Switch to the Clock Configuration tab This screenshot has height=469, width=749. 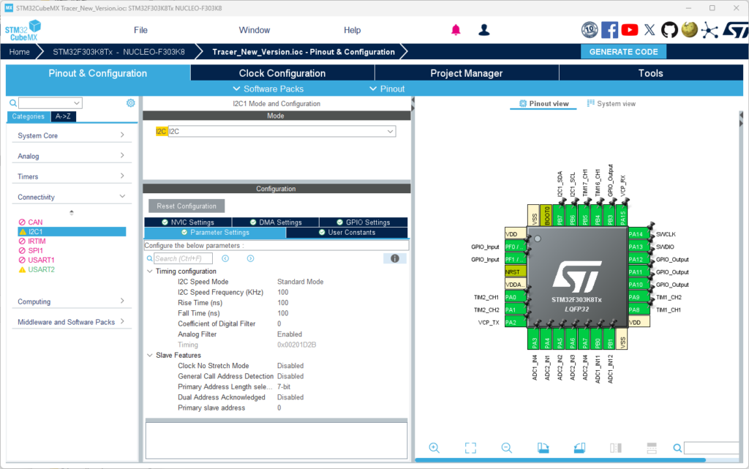(282, 73)
